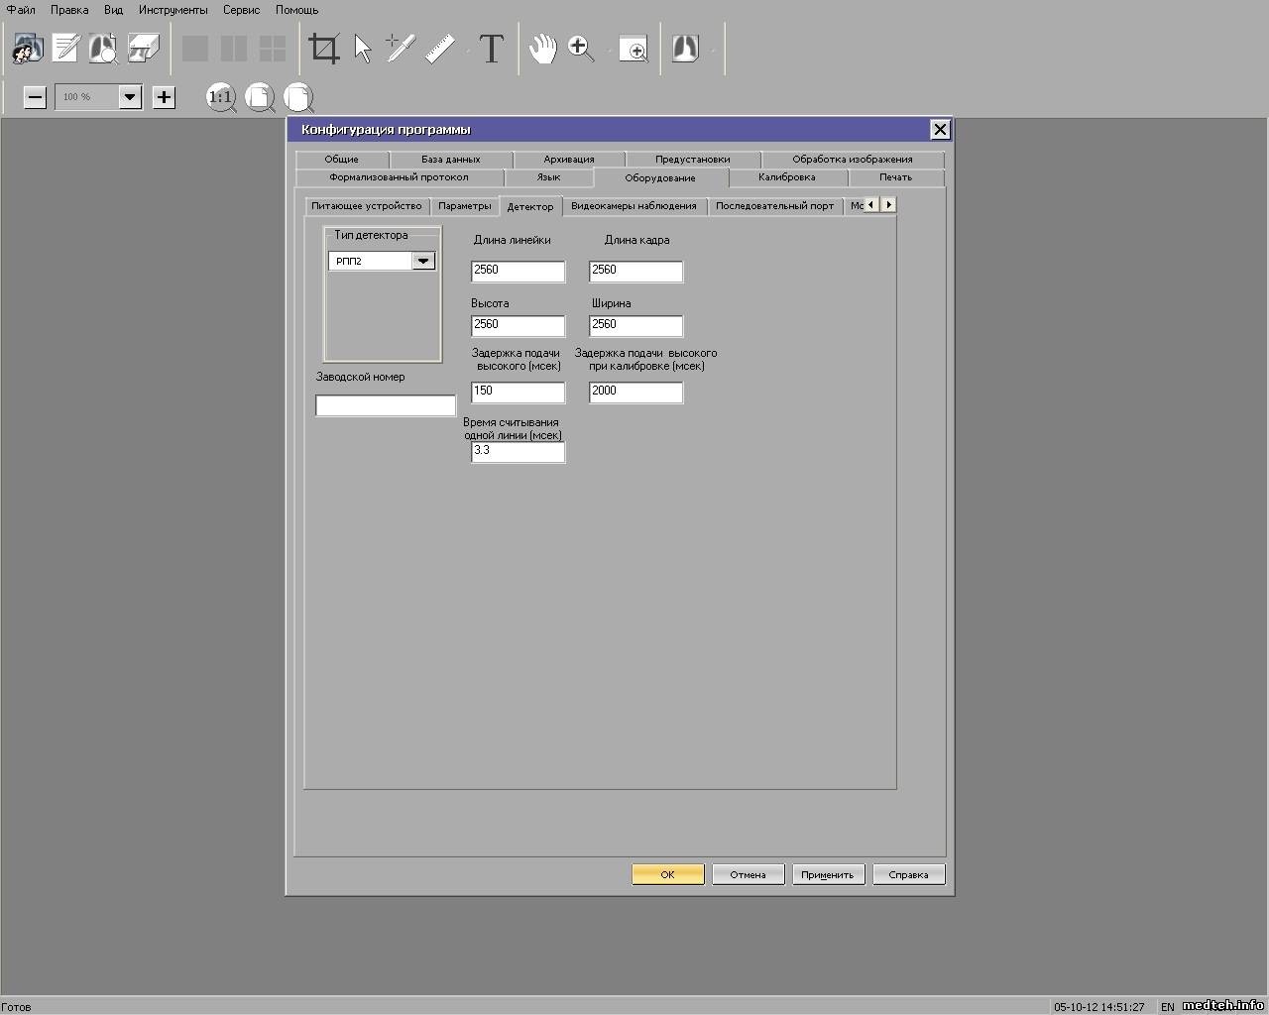The height and width of the screenshot is (1015, 1269).
Task: Choose the hand pan tool
Action: point(542,49)
